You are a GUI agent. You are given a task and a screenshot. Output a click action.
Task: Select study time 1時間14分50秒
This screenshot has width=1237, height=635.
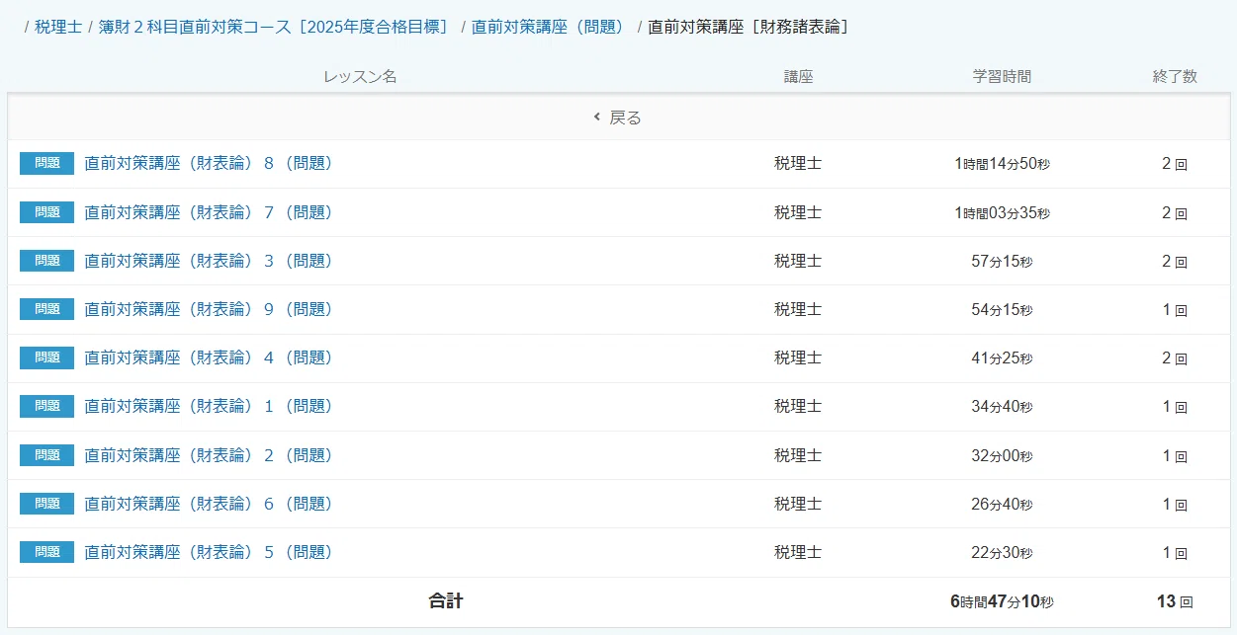[1002, 163]
